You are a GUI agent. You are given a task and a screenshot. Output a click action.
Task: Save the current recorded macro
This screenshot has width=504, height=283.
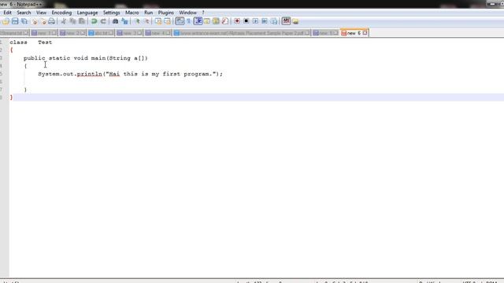pos(274,21)
